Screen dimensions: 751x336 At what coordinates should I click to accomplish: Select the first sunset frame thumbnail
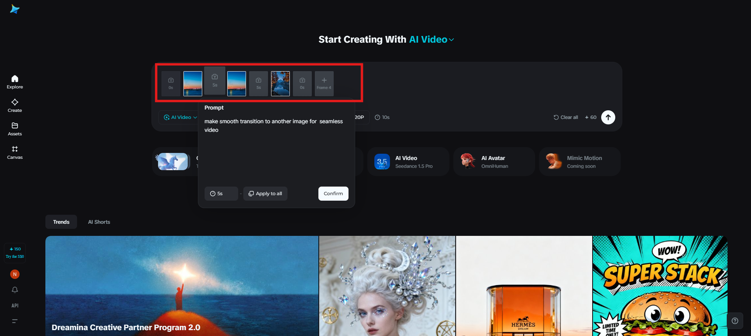[x=193, y=84]
